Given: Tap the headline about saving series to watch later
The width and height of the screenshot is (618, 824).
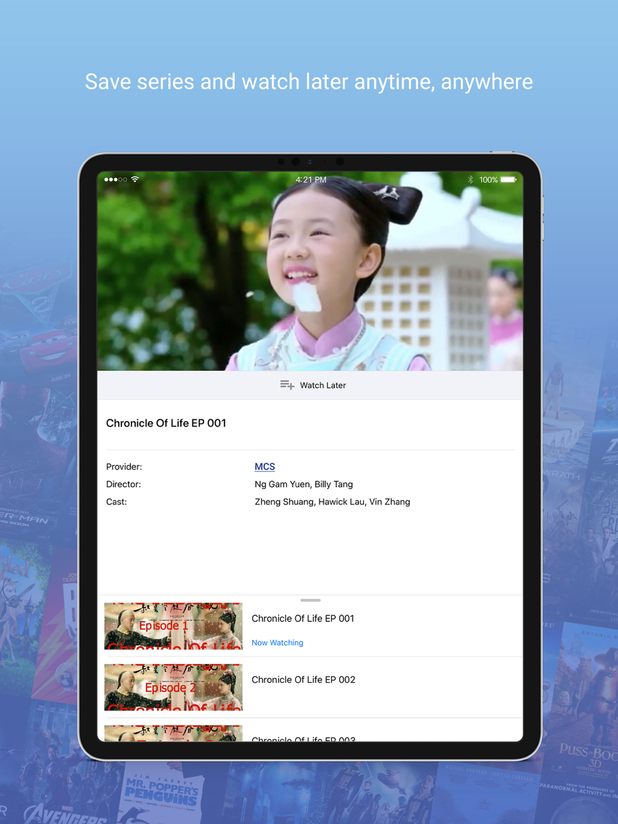Looking at the screenshot, I should tap(309, 82).
